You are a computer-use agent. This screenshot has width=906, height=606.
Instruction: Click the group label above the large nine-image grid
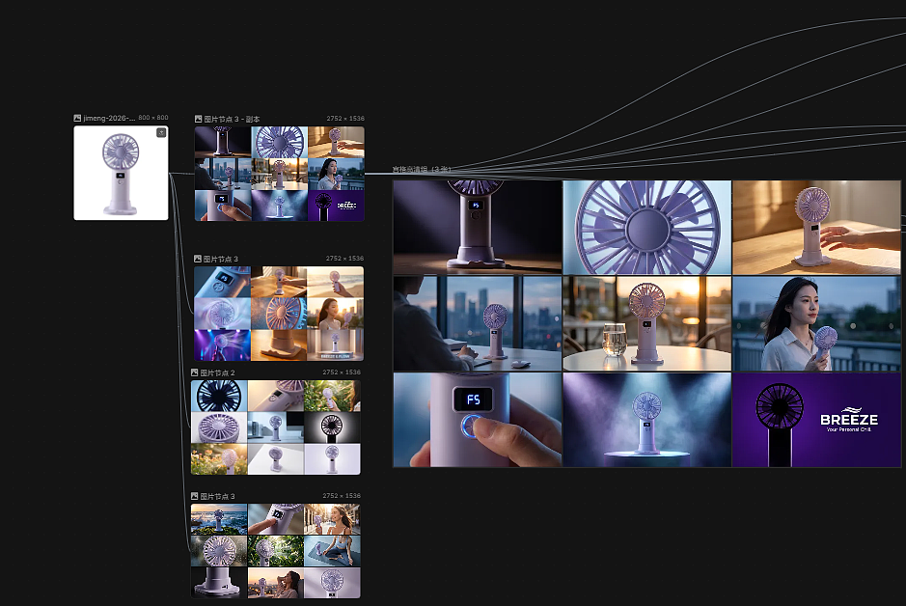(x=422, y=169)
